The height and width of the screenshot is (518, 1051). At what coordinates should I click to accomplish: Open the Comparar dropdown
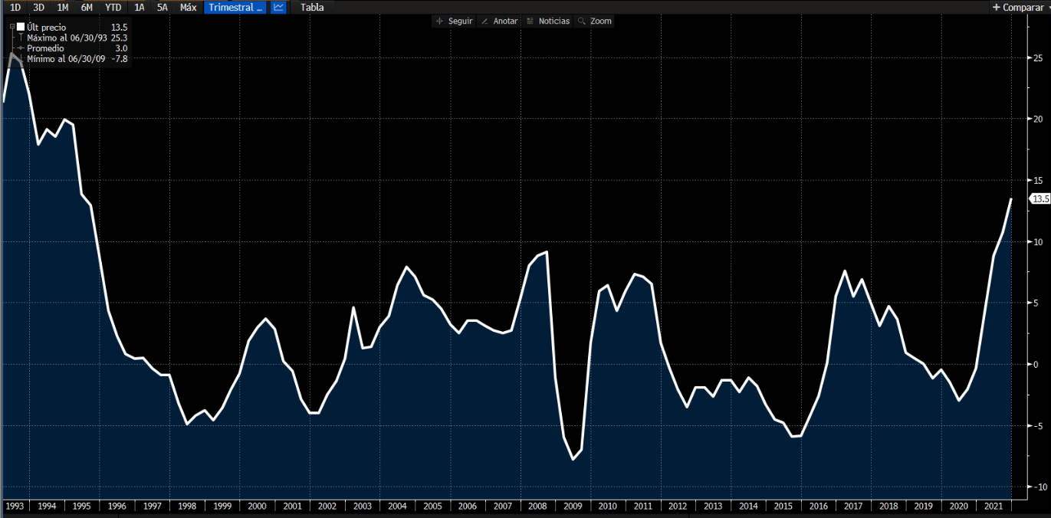1021,7
